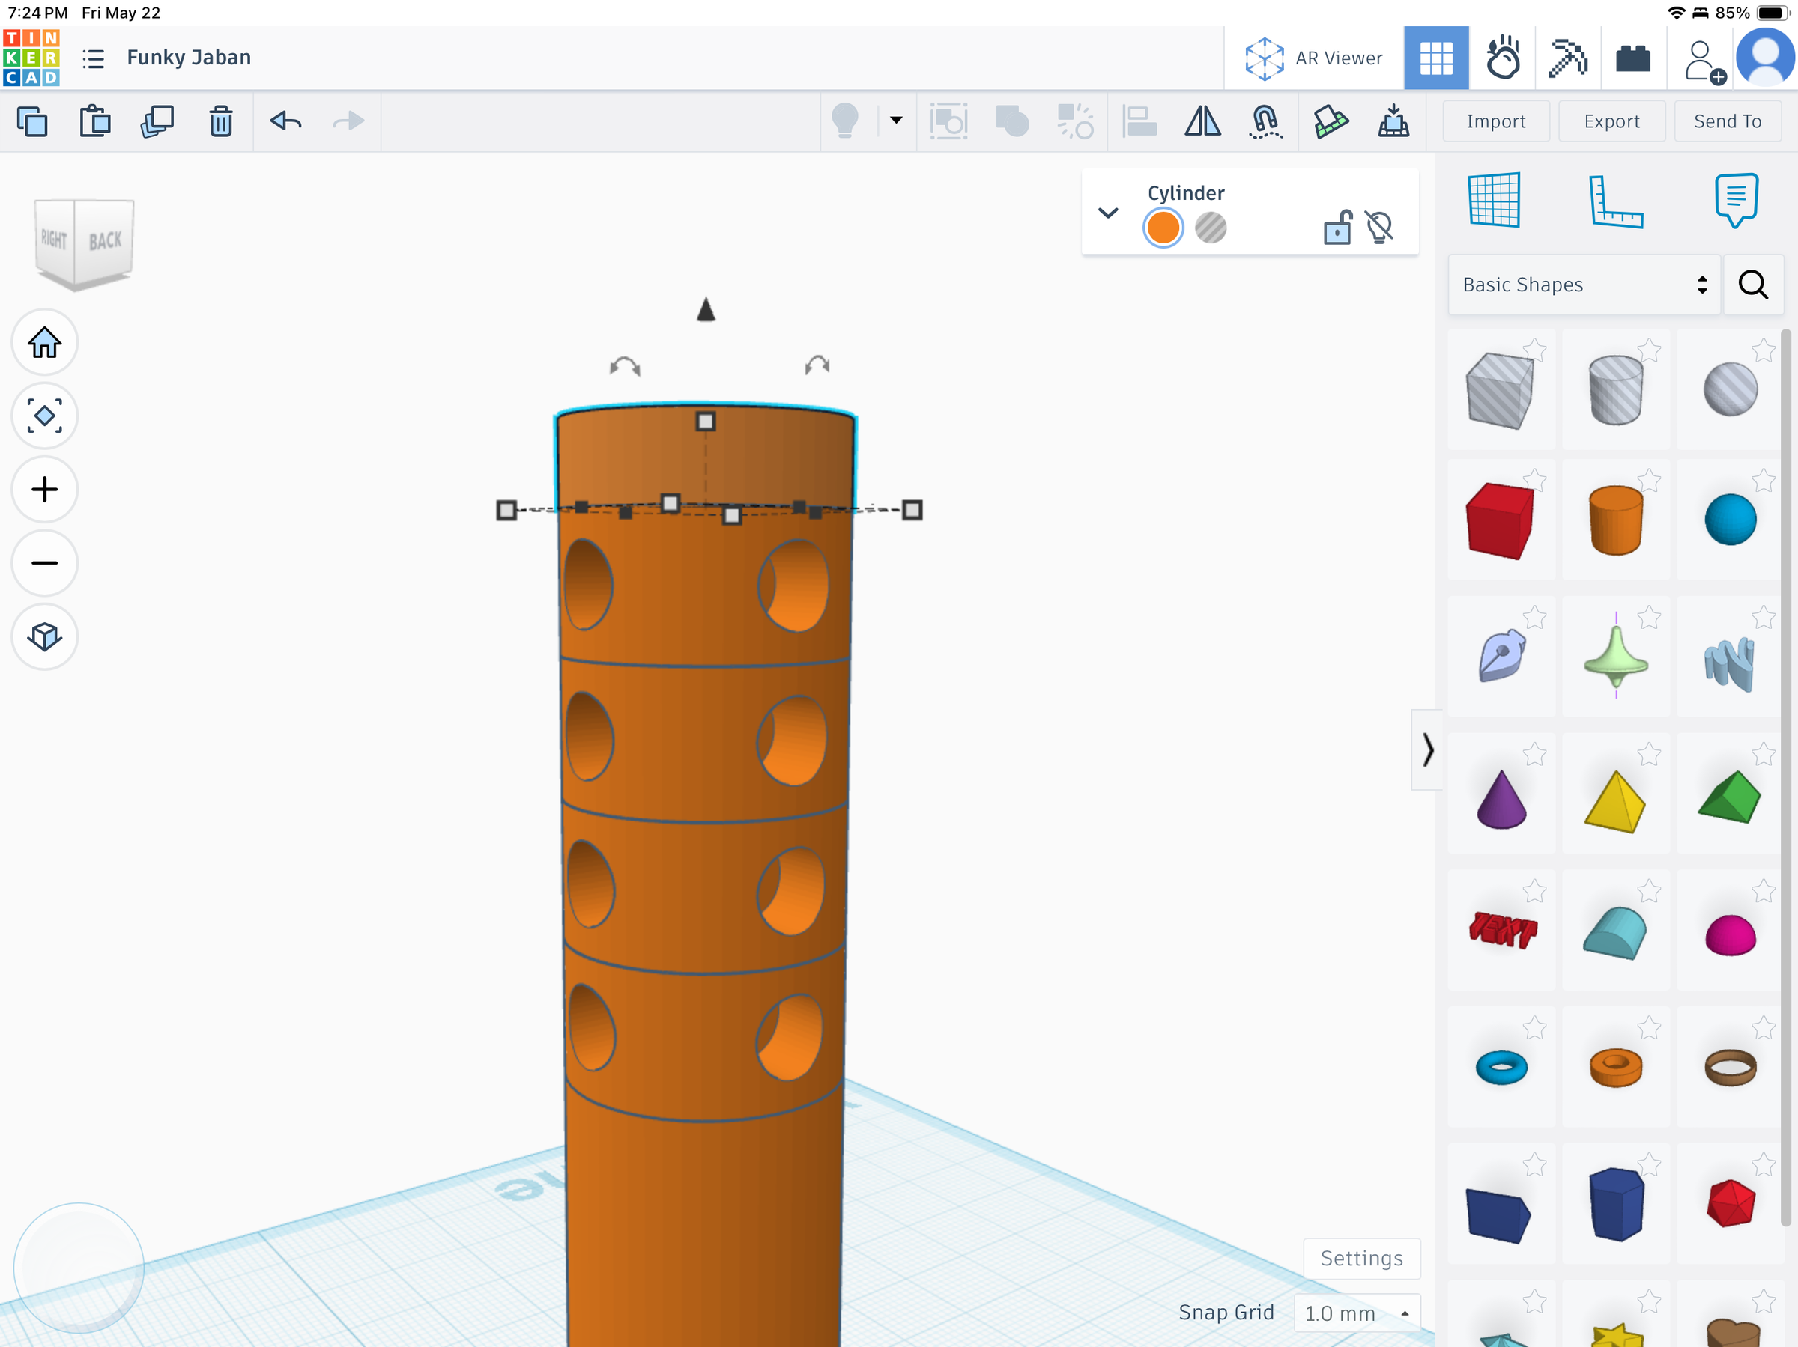
Task: Click the Redo arrow
Action: [x=348, y=121]
